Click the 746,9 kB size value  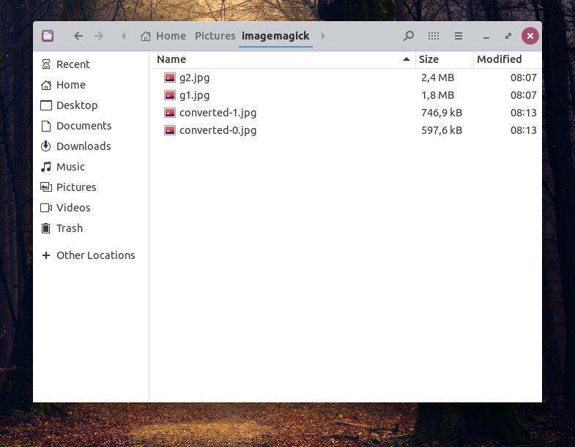click(x=442, y=113)
